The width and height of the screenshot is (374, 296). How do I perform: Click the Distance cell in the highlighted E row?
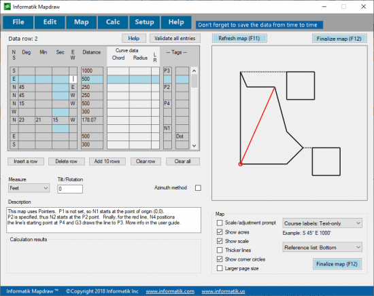[92, 79]
